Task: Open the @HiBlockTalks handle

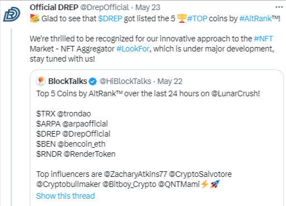Action: click(125, 81)
